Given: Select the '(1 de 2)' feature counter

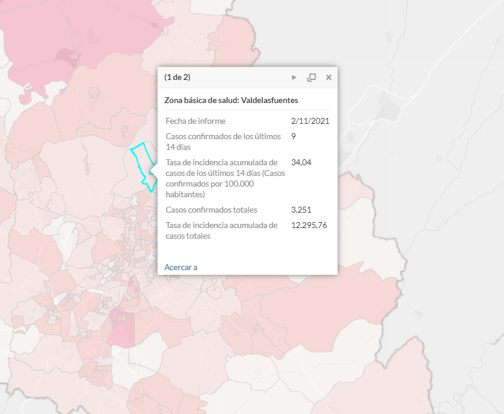Looking at the screenshot, I should pyautogui.click(x=177, y=77).
